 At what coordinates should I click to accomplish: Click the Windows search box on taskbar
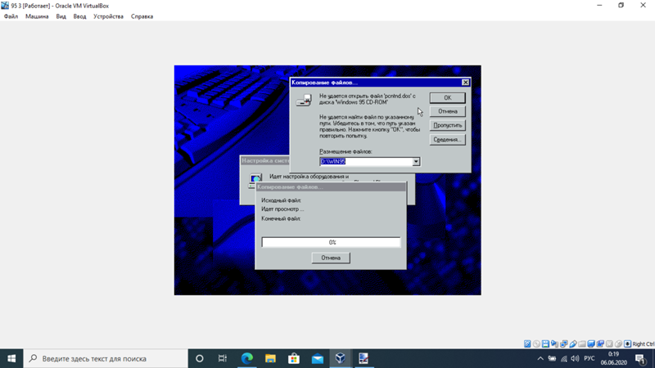pyautogui.click(x=106, y=358)
